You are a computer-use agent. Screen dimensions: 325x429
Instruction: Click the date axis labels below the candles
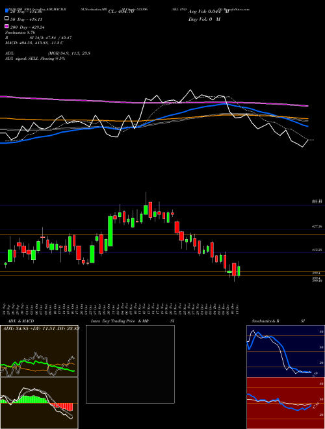[122, 309]
